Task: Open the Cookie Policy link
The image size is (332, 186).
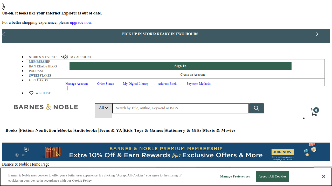Action: point(82,181)
